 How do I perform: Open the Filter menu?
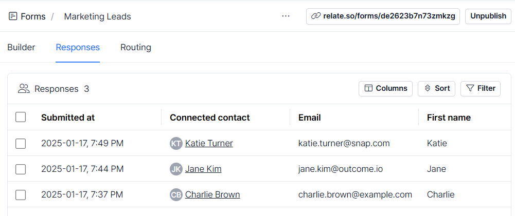(481, 88)
